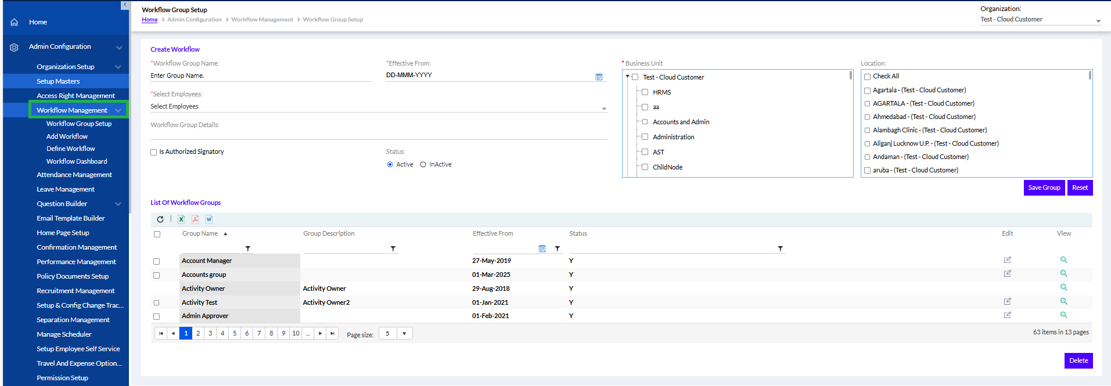Collapse the sidebar with top arrow
The height and width of the screenshot is (386, 1111).
coord(125,5)
